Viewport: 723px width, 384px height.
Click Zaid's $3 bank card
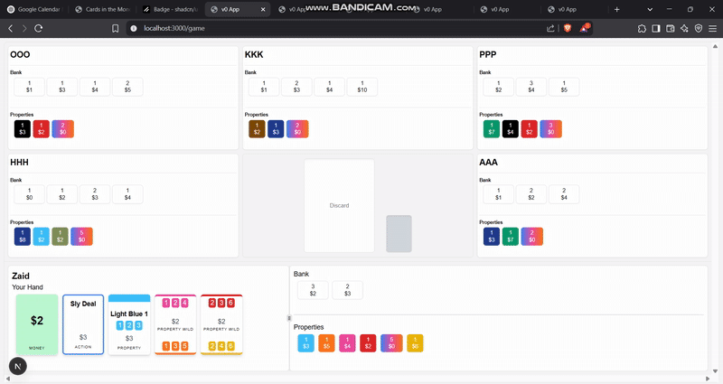pyautogui.click(x=347, y=290)
